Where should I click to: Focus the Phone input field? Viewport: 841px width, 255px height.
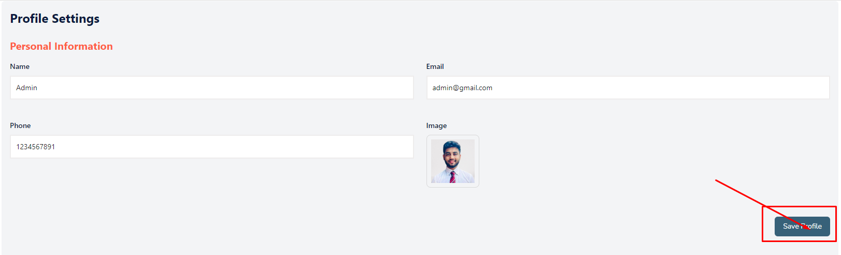point(212,147)
